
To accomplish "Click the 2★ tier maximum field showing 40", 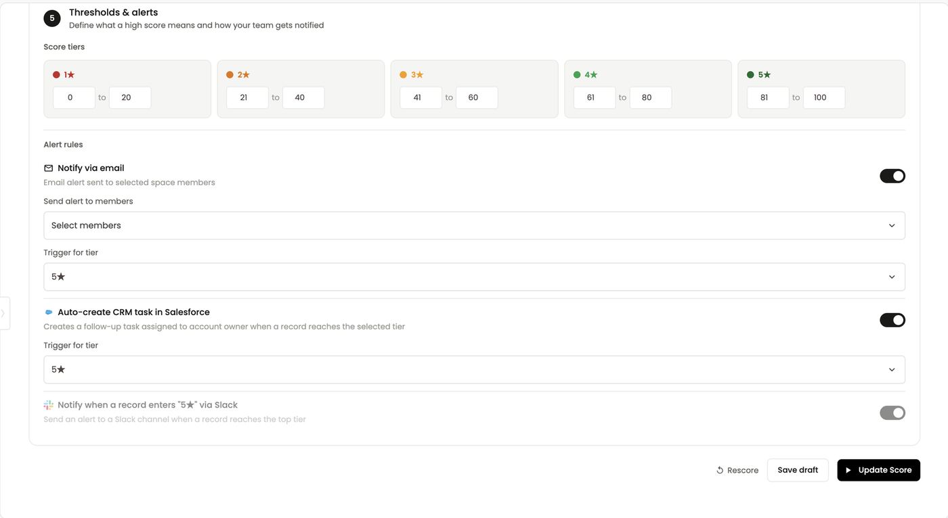I will 303,97.
